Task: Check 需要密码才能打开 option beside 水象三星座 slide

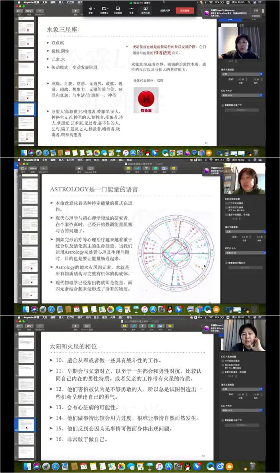Action: click(224, 105)
